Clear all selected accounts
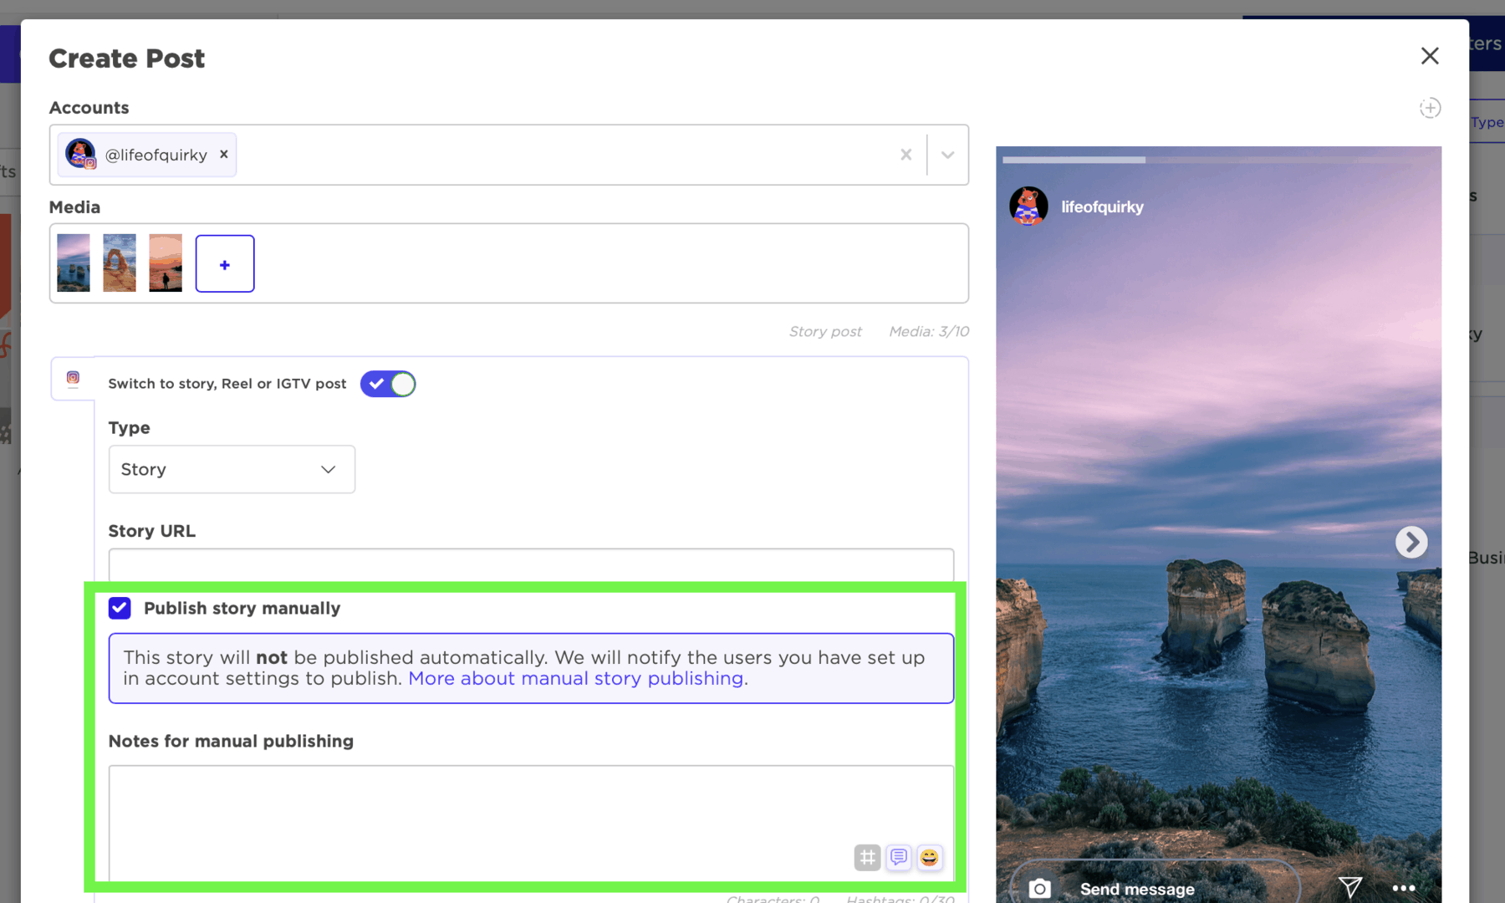 pos(906,155)
